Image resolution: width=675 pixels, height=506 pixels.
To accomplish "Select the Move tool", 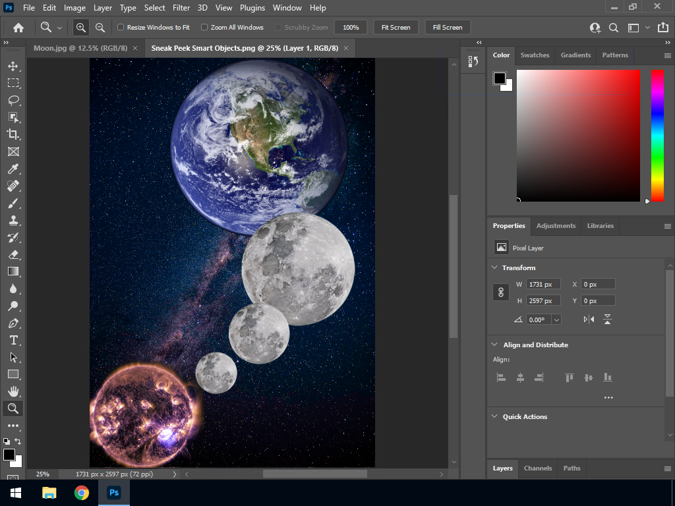I will (13, 66).
